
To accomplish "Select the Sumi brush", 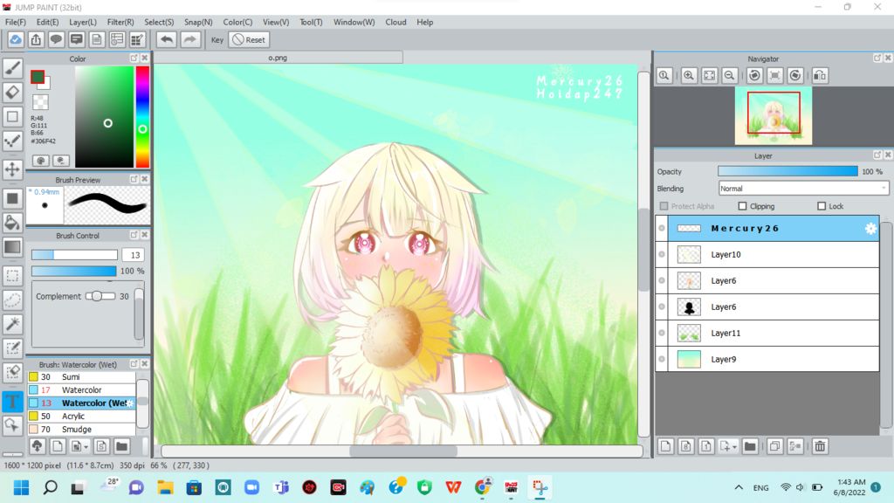I will point(81,377).
